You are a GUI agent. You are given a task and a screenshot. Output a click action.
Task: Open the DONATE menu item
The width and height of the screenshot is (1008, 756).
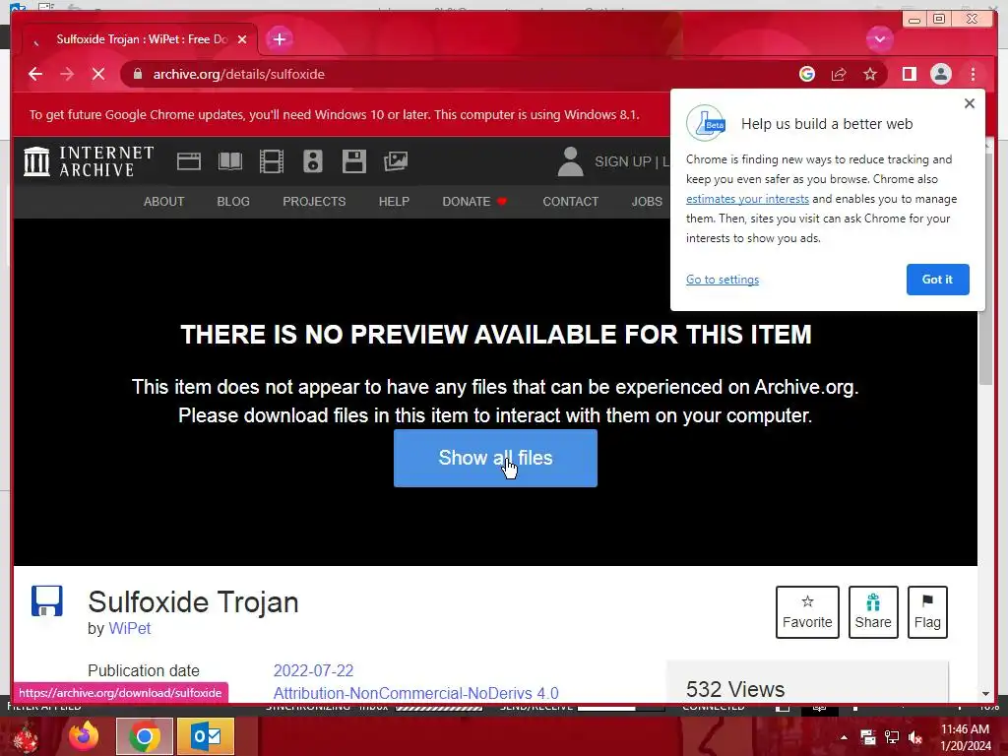point(474,201)
